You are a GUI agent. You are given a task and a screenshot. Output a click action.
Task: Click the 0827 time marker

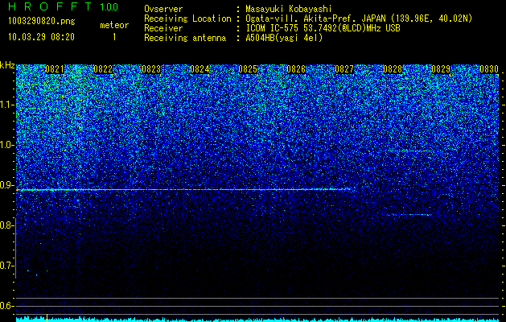coord(344,69)
